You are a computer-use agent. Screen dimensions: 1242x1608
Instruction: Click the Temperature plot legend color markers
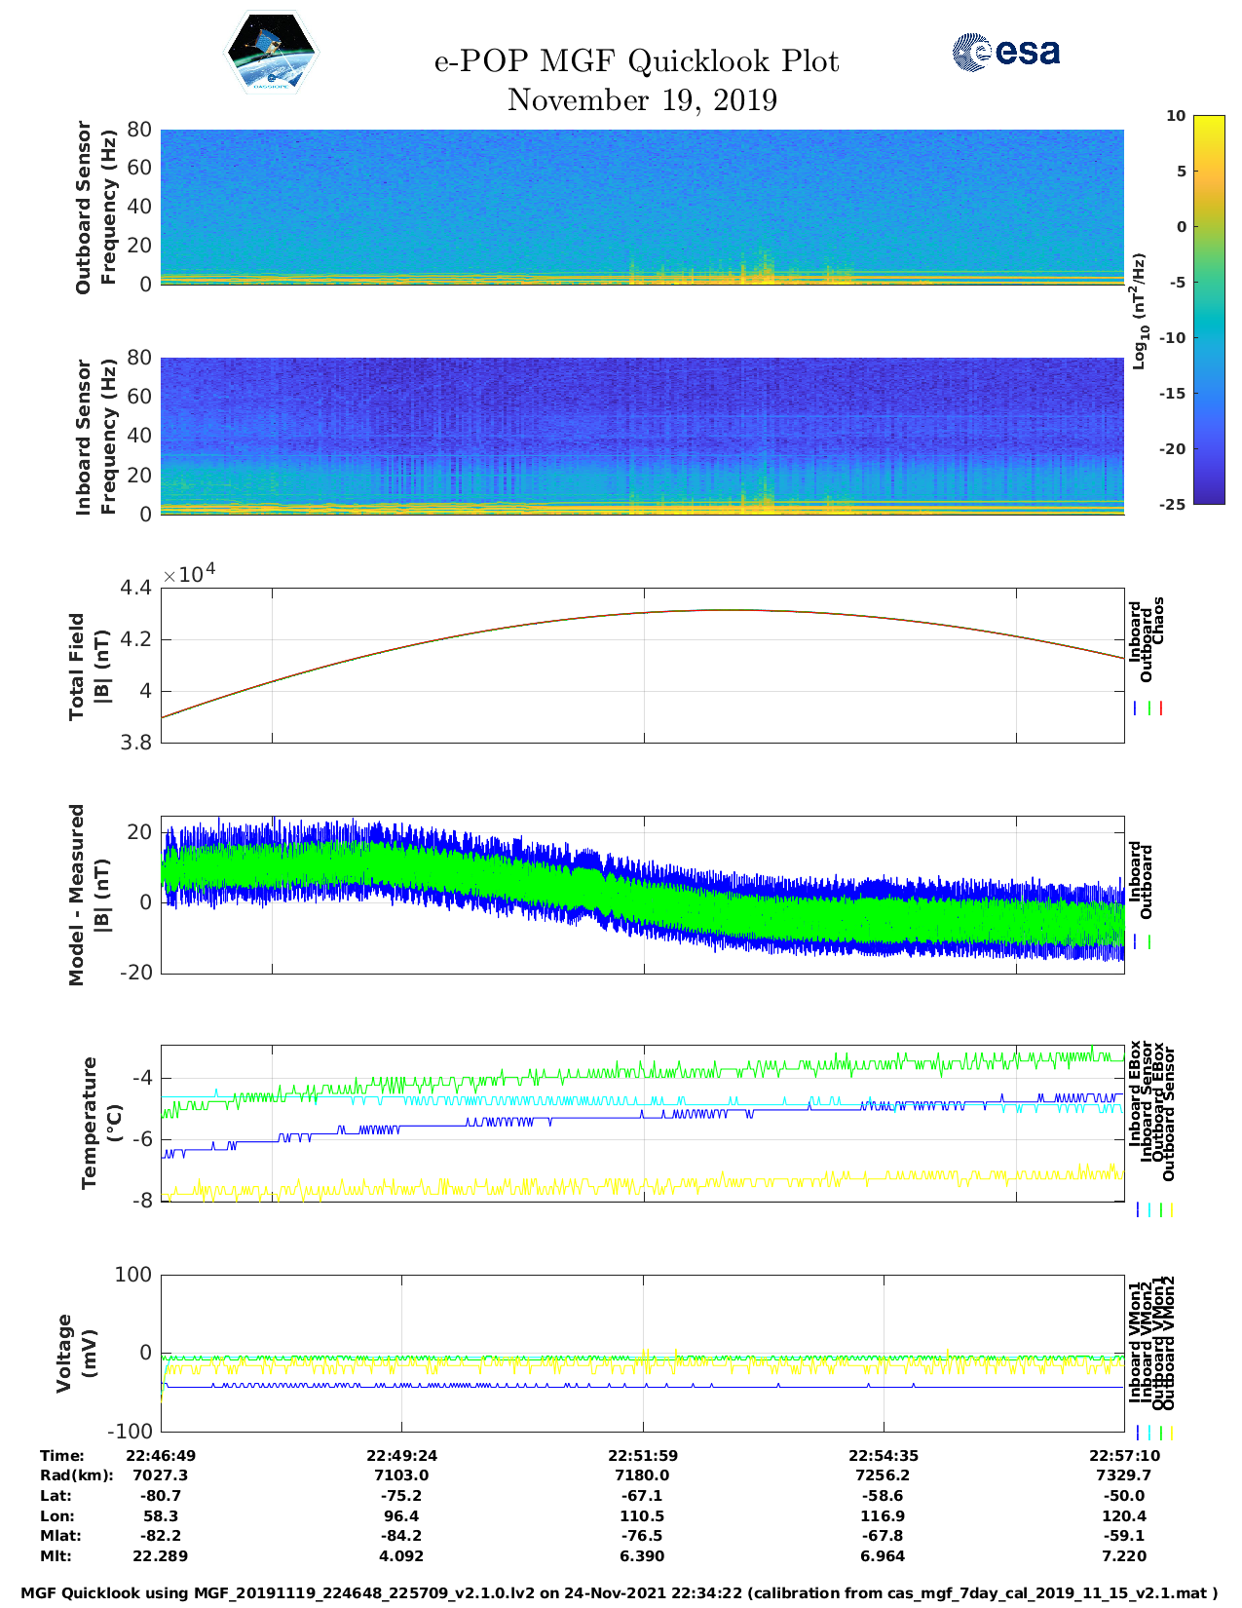(1153, 1209)
